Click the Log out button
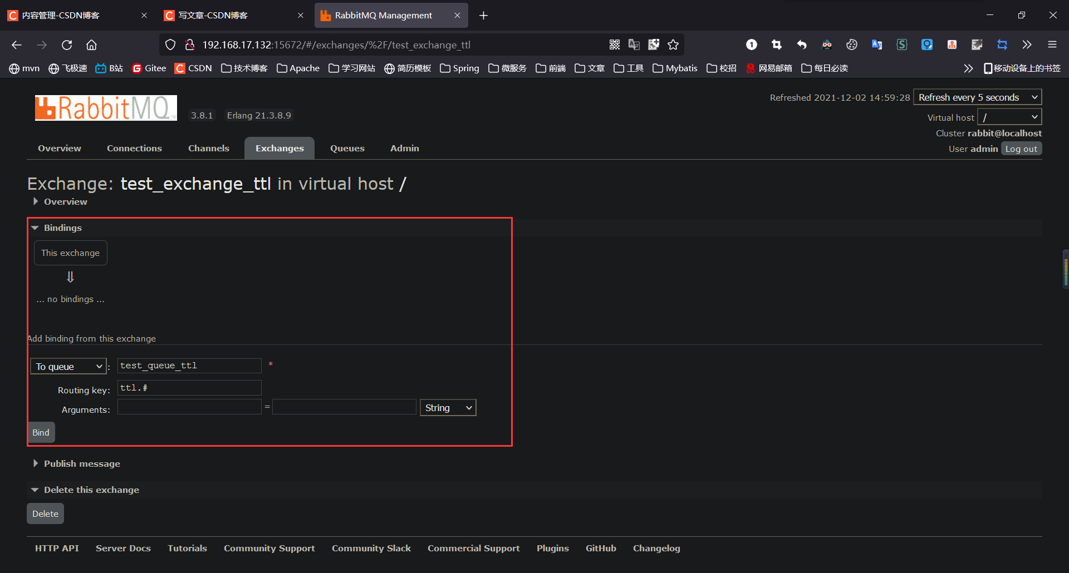The image size is (1069, 573). [x=1021, y=149]
